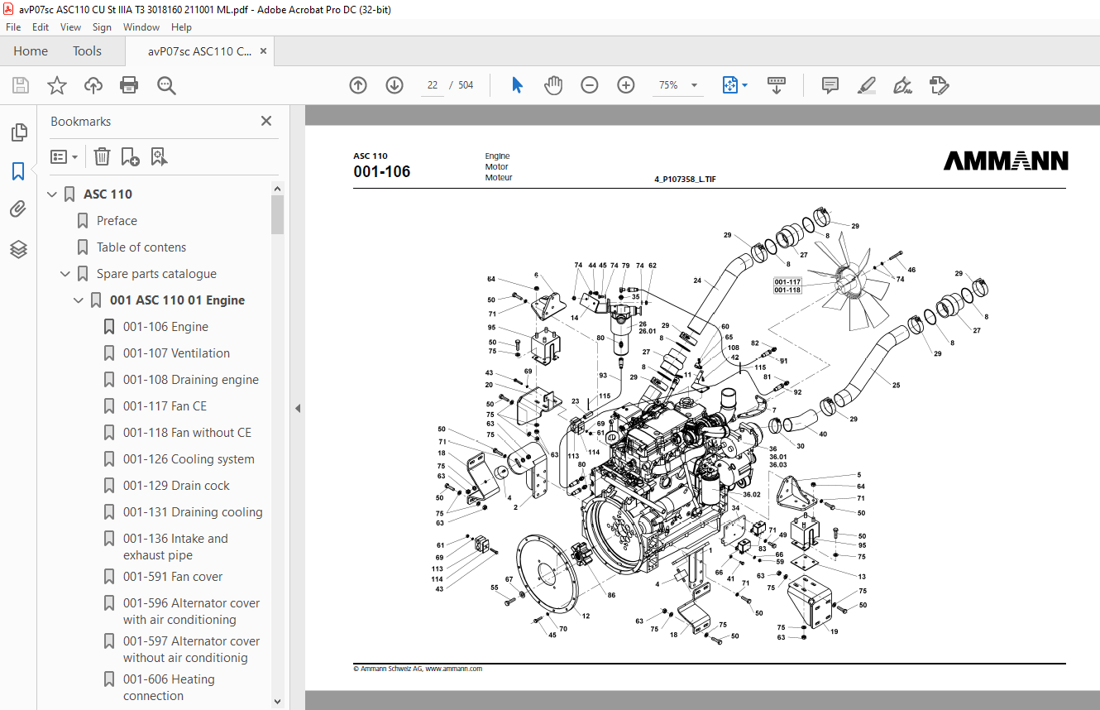Open the find text magnifier tool
This screenshot has width=1100, height=710.
point(166,85)
